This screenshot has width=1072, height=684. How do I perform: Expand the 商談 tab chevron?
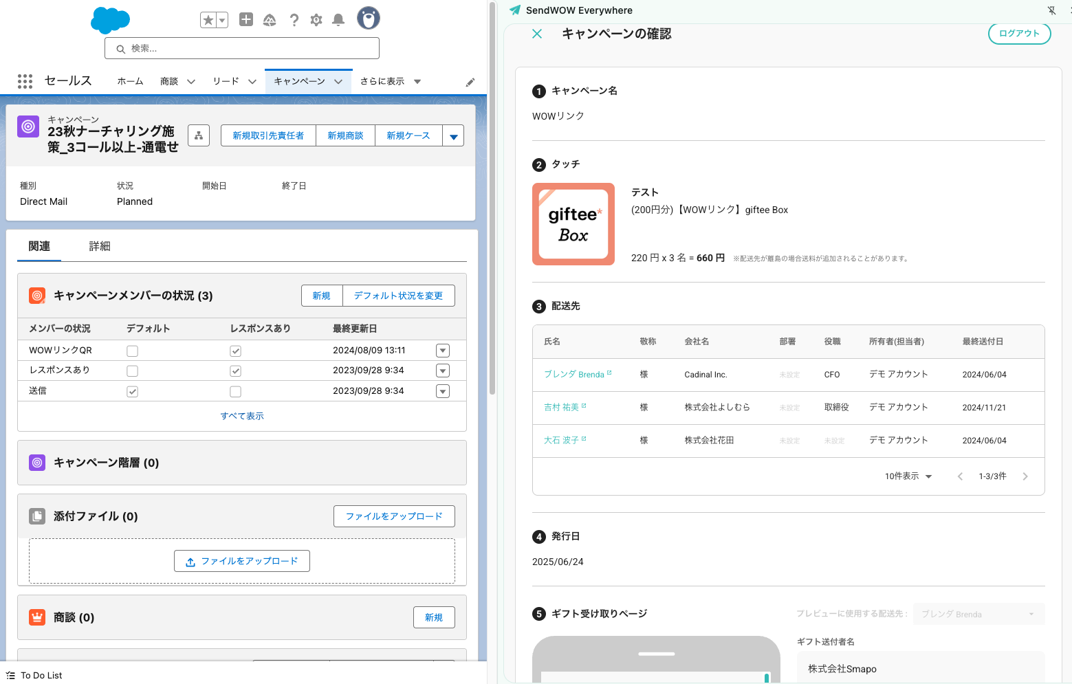(191, 81)
